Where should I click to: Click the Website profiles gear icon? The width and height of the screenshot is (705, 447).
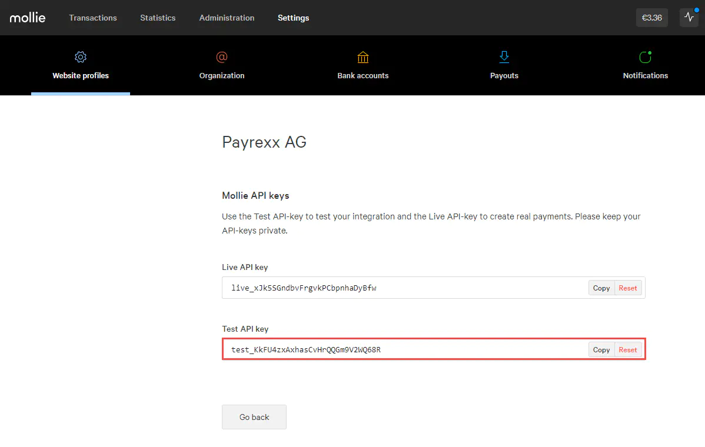coord(81,57)
